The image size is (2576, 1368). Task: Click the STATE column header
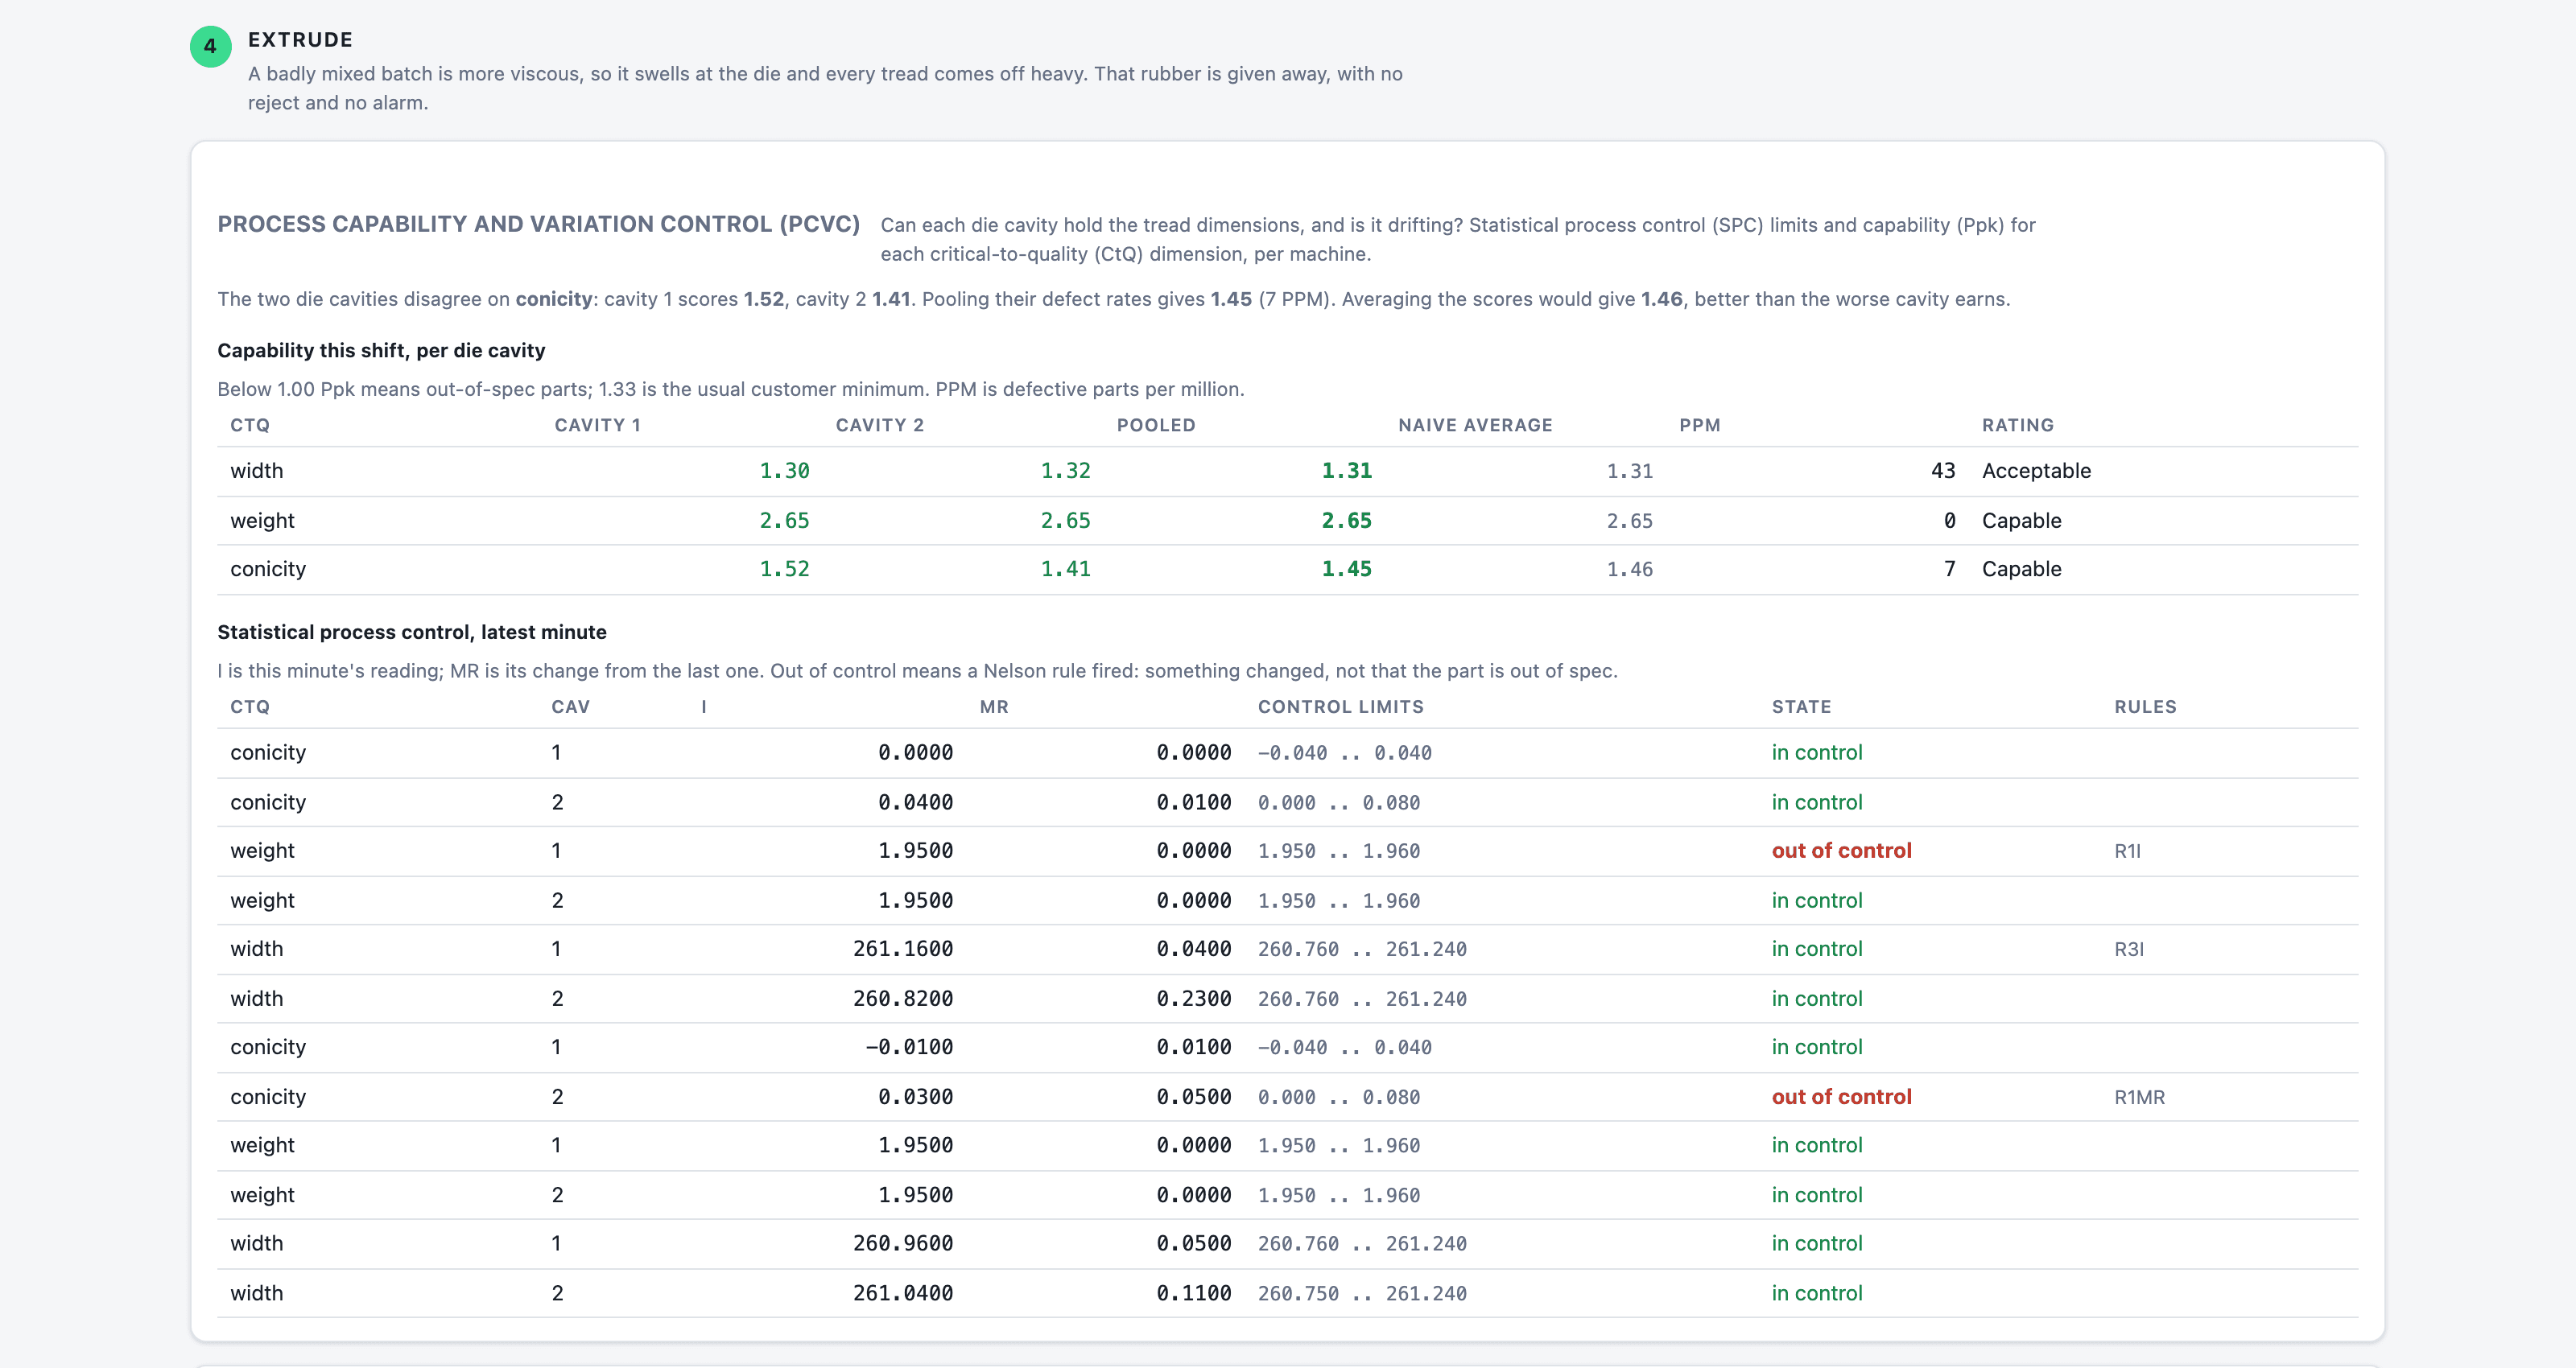pyautogui.click(x=1801, y=707)
